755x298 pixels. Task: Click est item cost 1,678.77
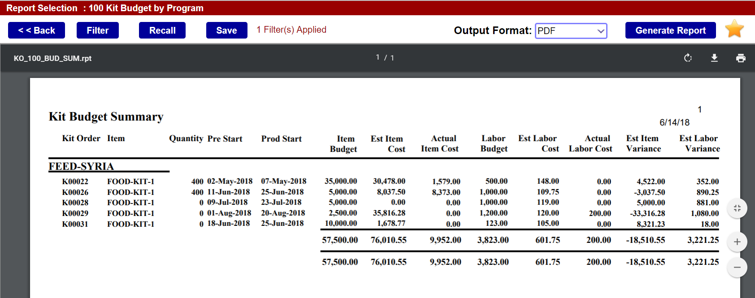coord(391,223)
